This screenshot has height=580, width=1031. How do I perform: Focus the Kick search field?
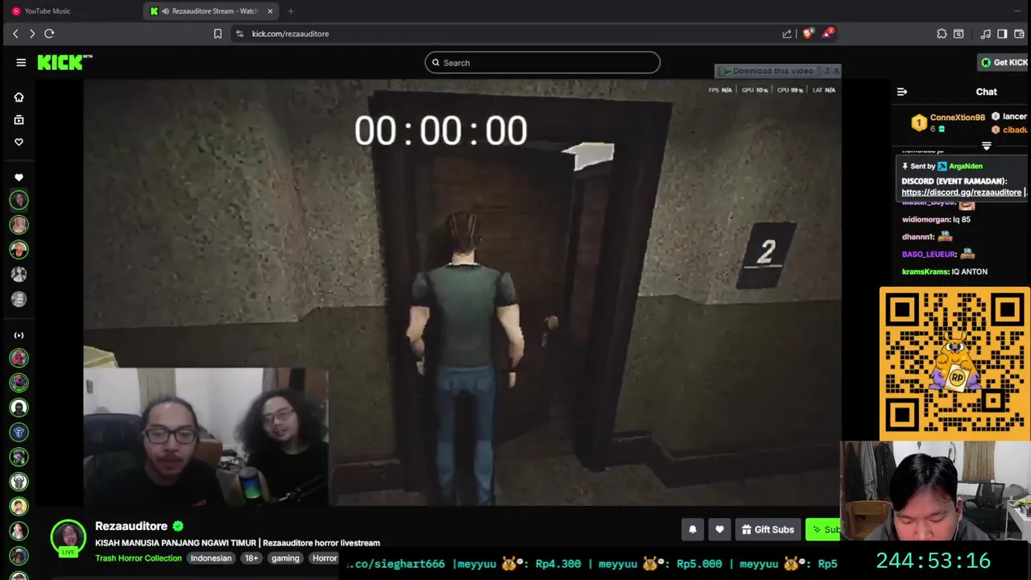tap(542, 63)
